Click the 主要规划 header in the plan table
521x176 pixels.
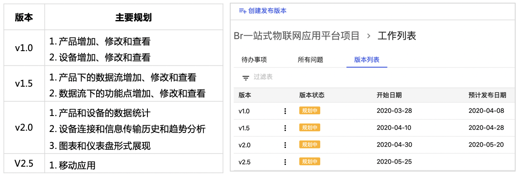[x=134, y=18]
